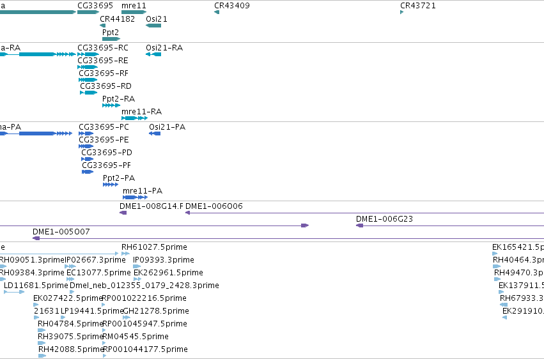Screen dimensions: 544x359
Task: Select the CG33695-PD protein label
Action: click(x=107, y=153)
